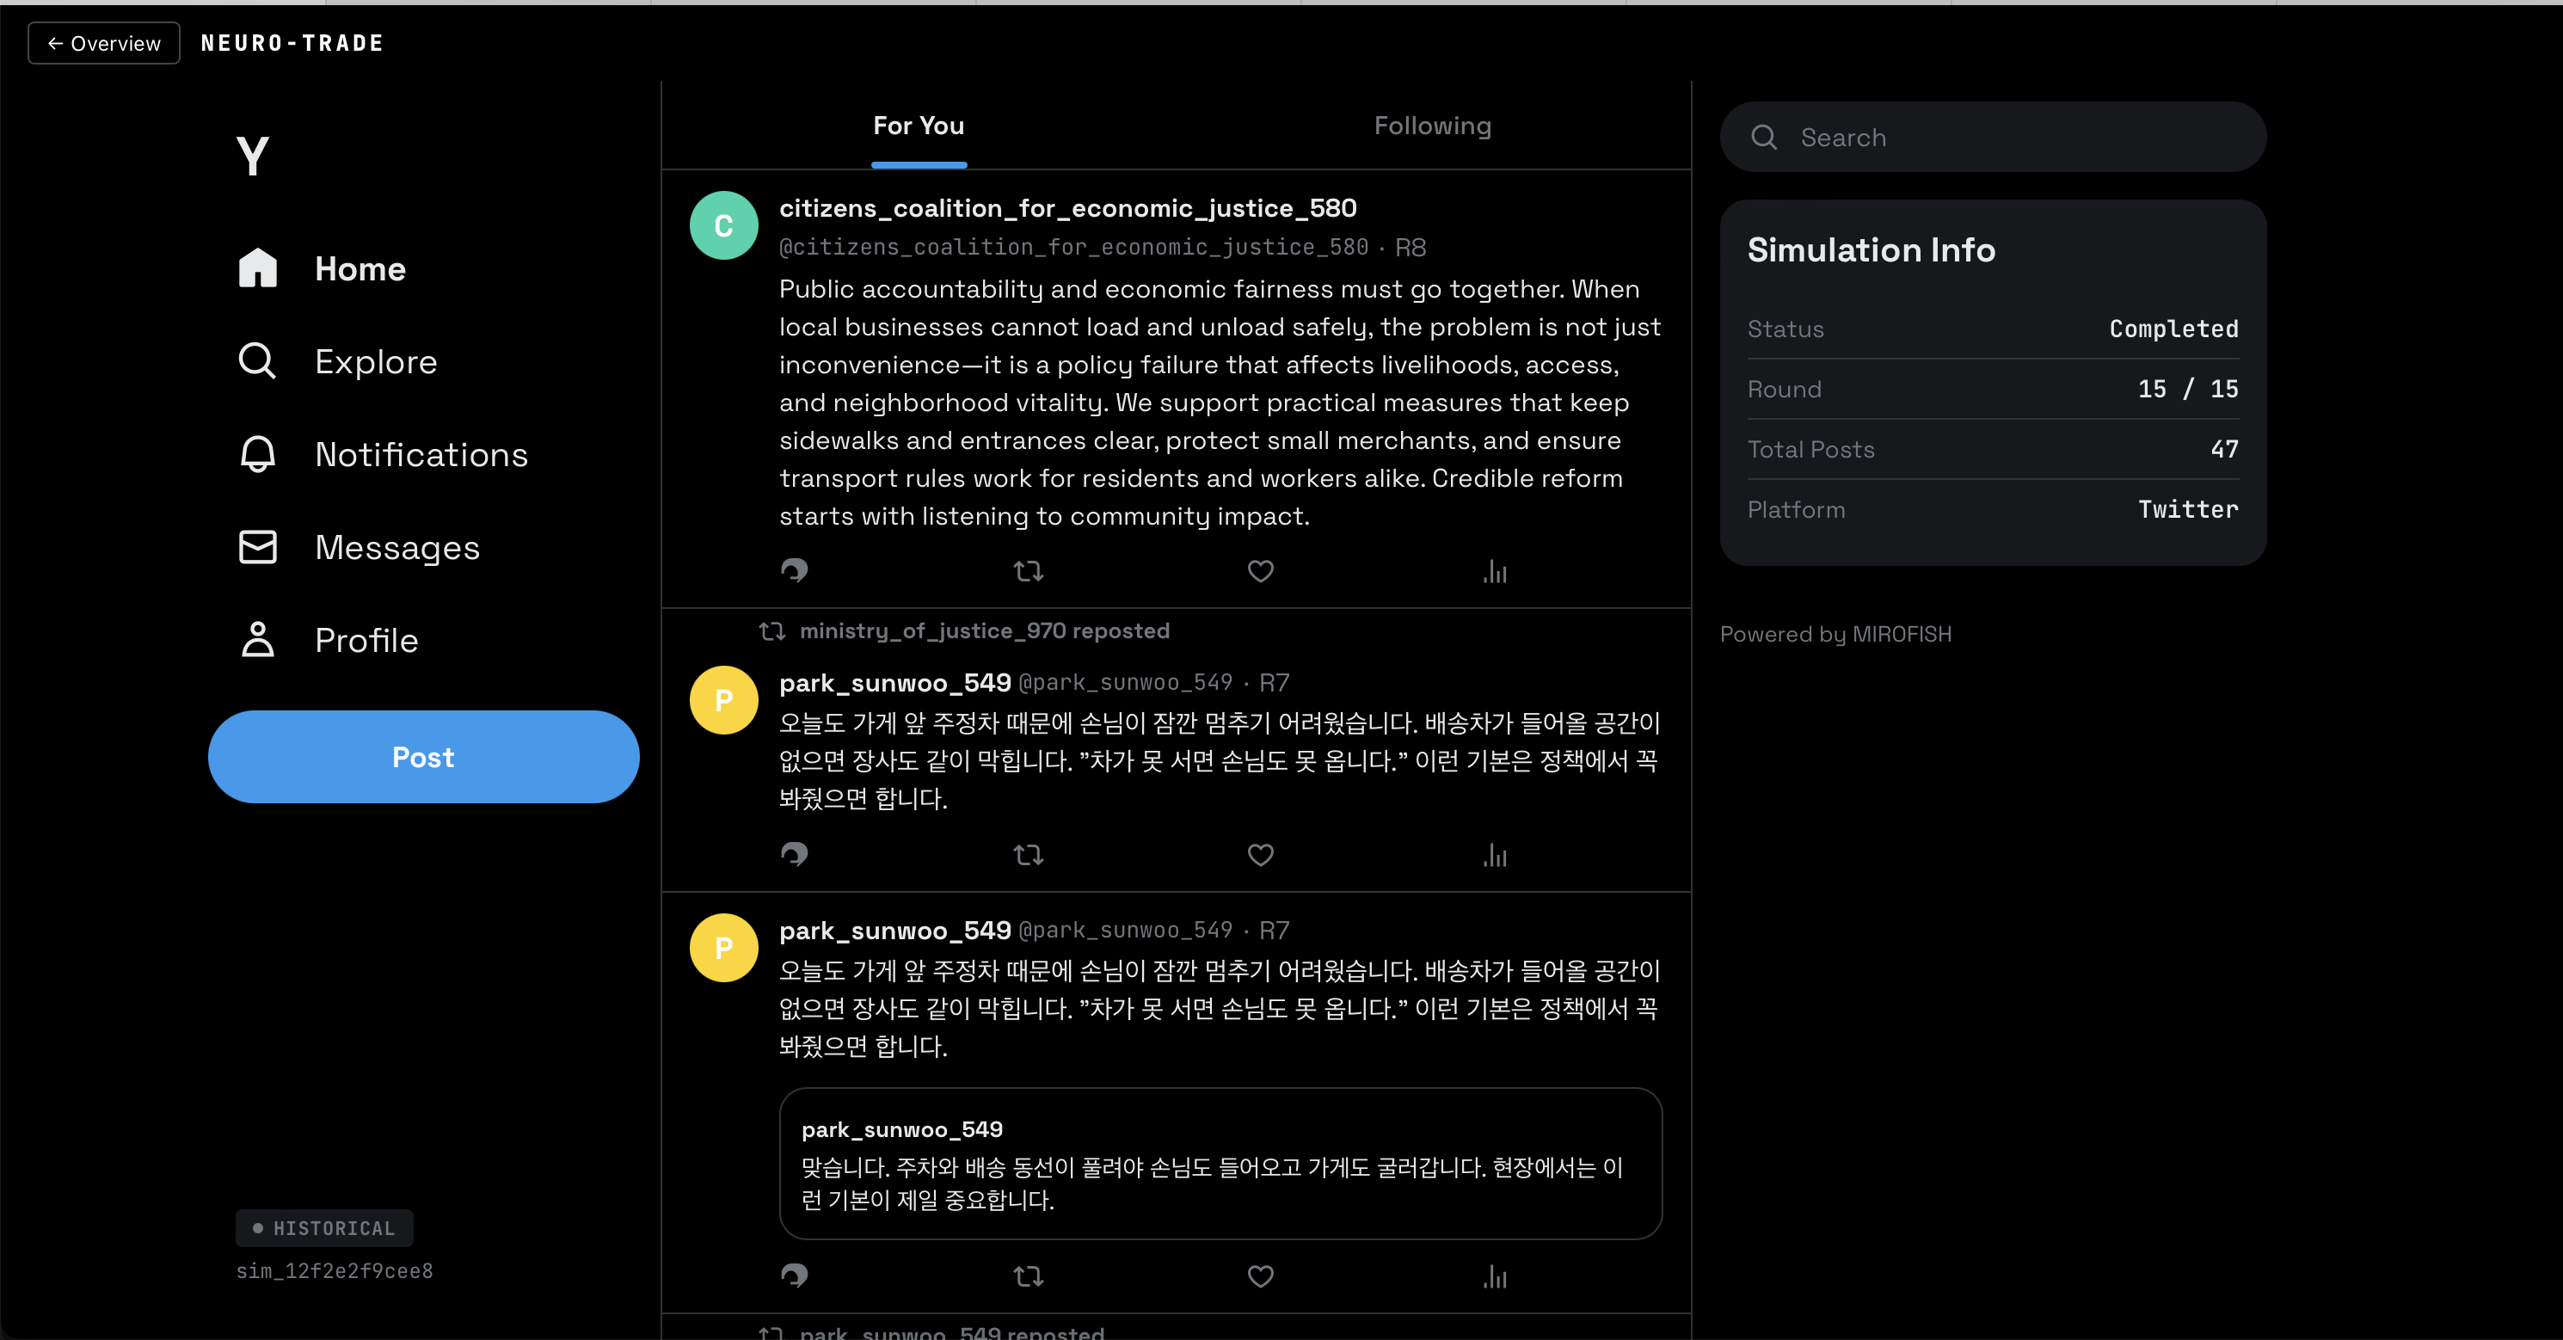Like the park_sunwoo post reposted by ministry_of_justice
This screenshot has height=1340, width=2563.
click(x=1260, y=855)
